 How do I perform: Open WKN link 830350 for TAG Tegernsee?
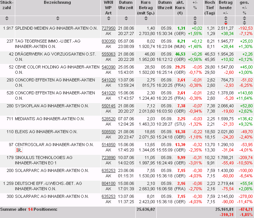(108, 41)
